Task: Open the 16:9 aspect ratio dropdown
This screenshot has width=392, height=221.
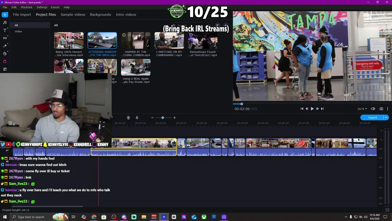Action: 362,109
